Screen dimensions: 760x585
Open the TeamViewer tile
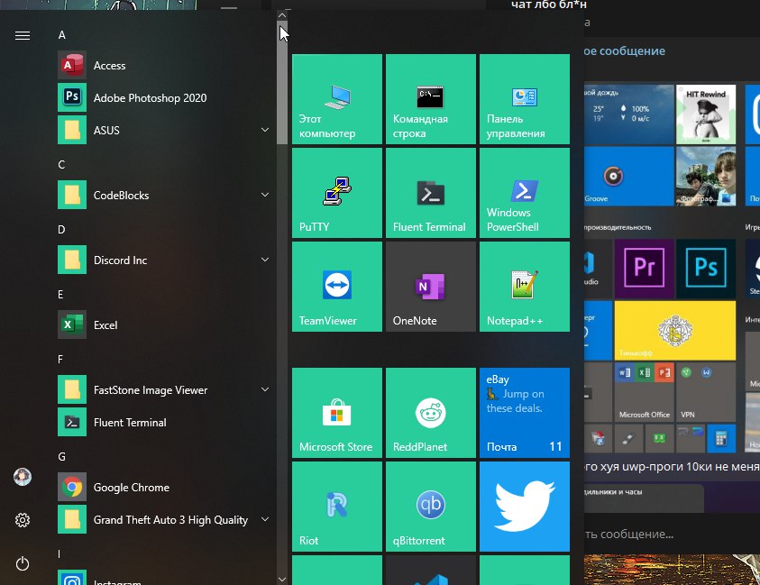[337, 287]
